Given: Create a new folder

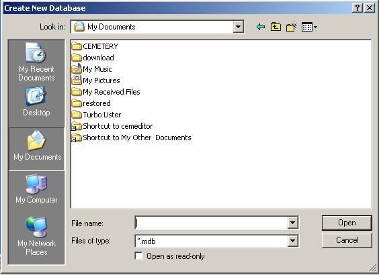Looking at the screenshot, I should [x=291, y=27].
